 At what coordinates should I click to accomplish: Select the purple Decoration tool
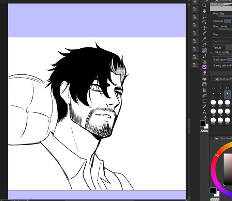(204, 67)
